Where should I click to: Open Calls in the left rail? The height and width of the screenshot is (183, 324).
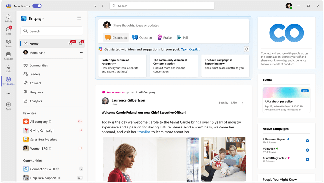(8, 68)
